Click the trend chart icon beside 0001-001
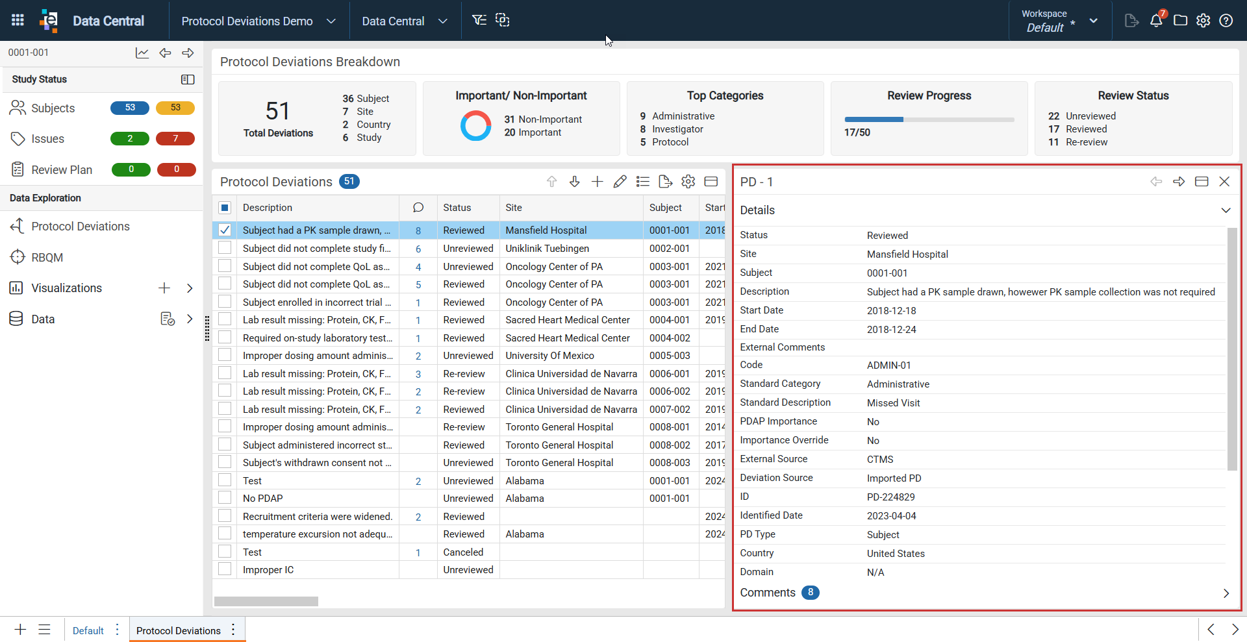The height and width of the screenshot is (642, 1247). [x=142, y=53]
